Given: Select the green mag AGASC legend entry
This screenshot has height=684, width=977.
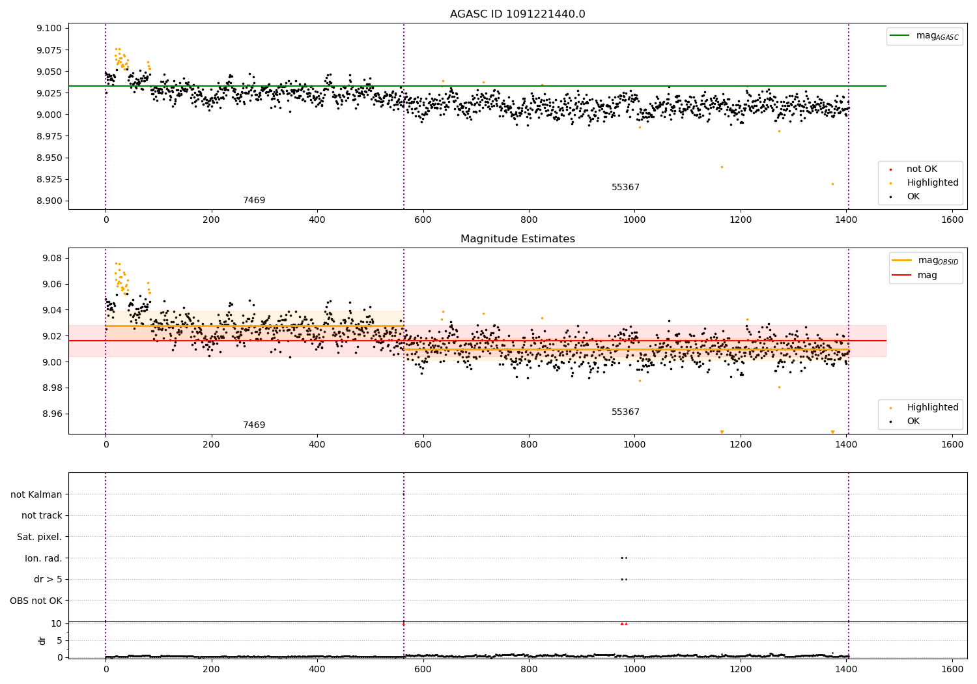Looking at the screenshot, I should coord(924,36).
